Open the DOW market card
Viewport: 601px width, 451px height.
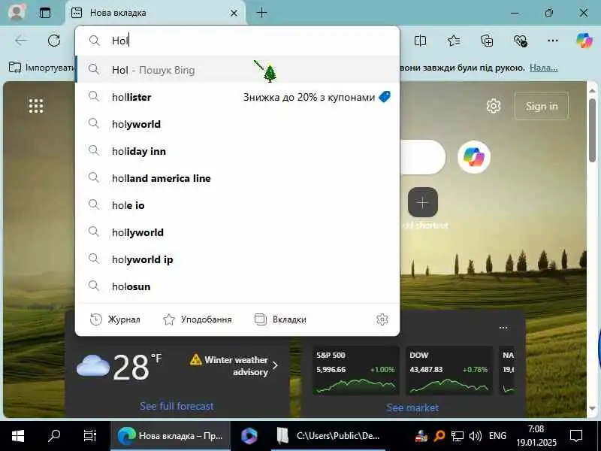(449, 371)
